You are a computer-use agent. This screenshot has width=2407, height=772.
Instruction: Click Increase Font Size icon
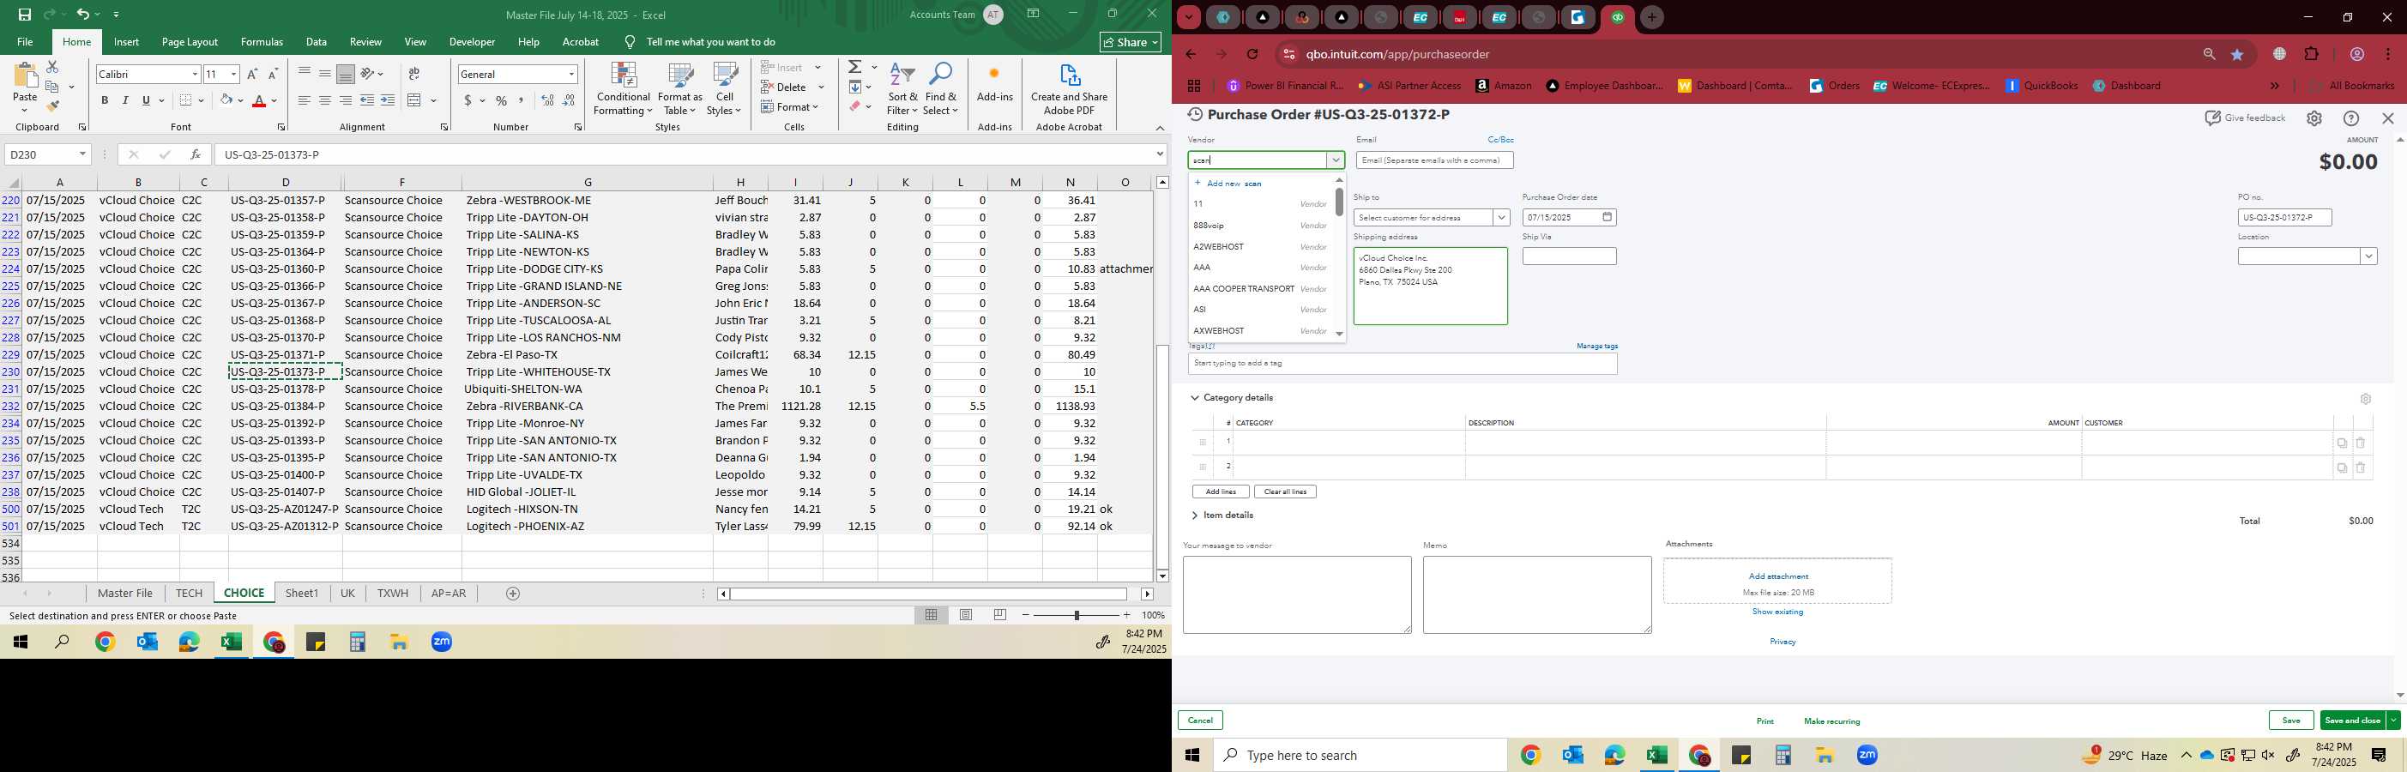tap(252, 74)
